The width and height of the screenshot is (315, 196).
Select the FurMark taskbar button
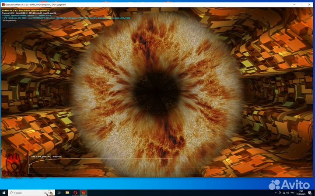click(84, 192)
